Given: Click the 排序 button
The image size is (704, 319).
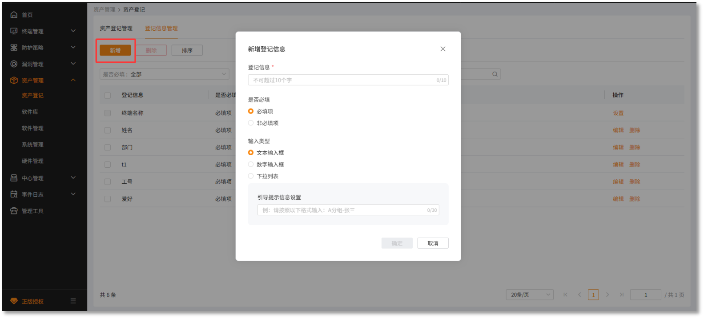Looking at the screenshot, I should 187,50.
